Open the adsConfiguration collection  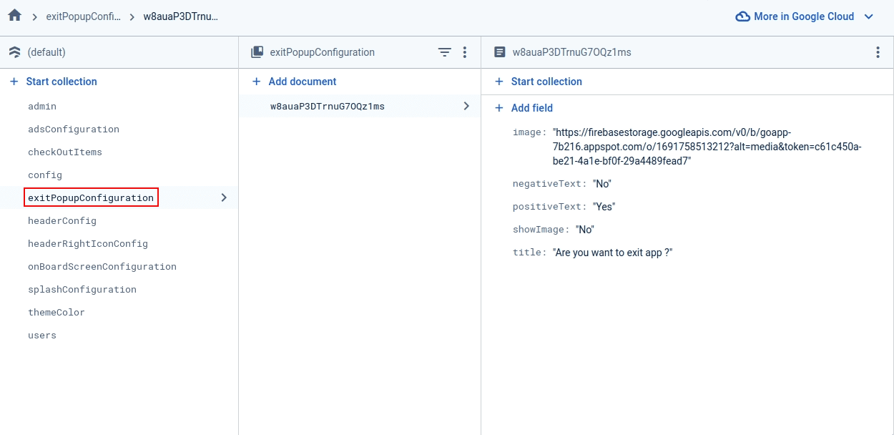point(74,129)
